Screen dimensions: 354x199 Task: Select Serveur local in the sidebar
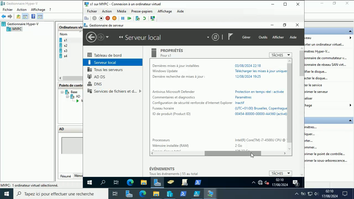(x=105, y=62)
